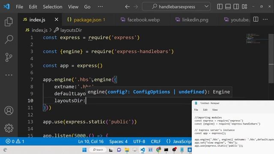This screenshot has height=154, width=274.
Task: Open the chat app taskbar icon
Action: pos(119,150)
